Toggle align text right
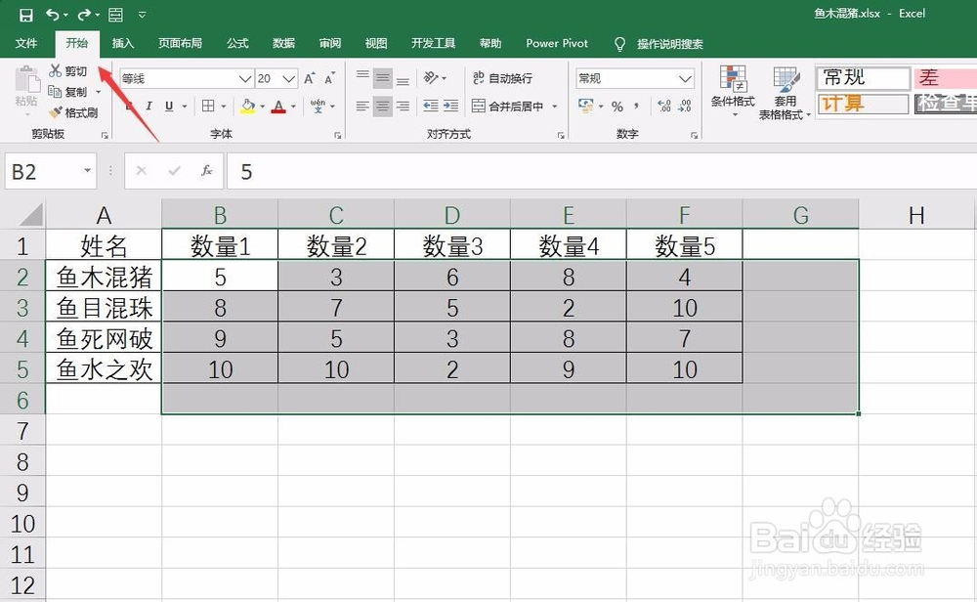The width and height of the screenshot is (977, 602). (404, 106)
